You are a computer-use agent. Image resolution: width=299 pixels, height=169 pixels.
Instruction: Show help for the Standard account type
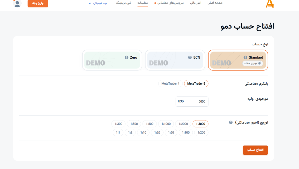click(245, 57)
